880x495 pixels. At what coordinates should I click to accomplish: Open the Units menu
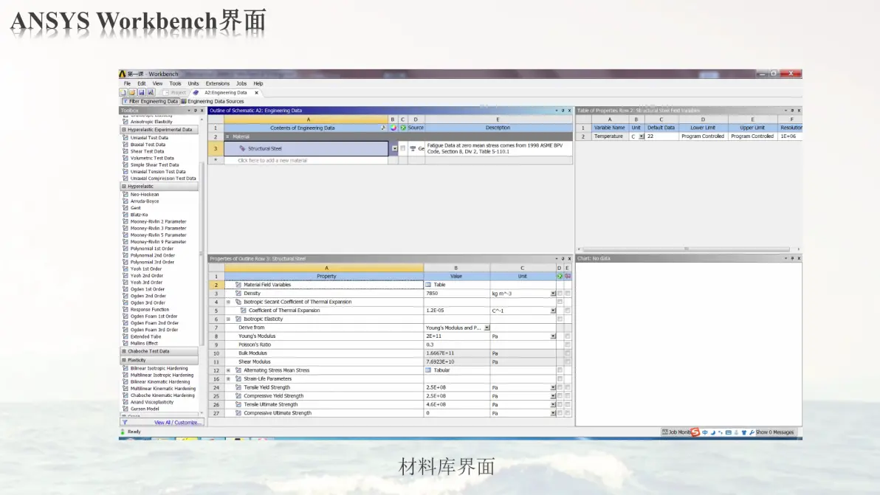point(193,83)
